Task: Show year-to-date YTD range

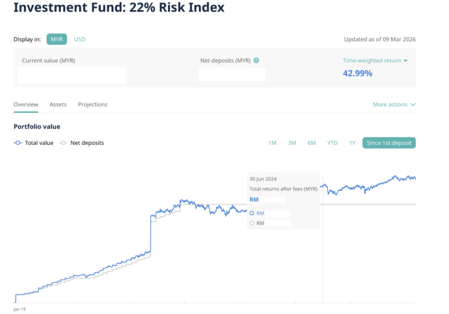Action: click(x=332, y=143)
